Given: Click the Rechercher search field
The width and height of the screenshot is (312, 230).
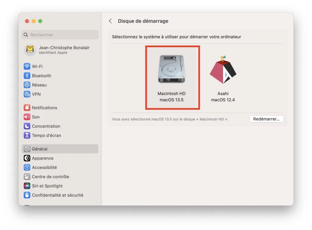Looking at the screenshot, I should tap(60, 34).
